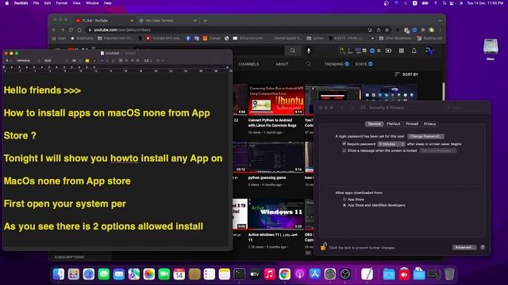Switch to Privacy tab
The width and height of the screenshot is (508, 285).
430,123
